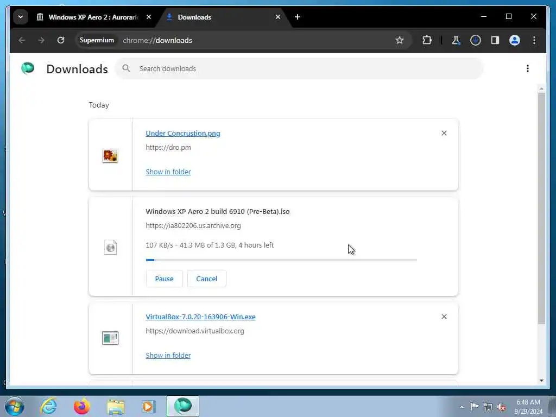
Task: Open a new tab with plus button
Action: (298, 17)
